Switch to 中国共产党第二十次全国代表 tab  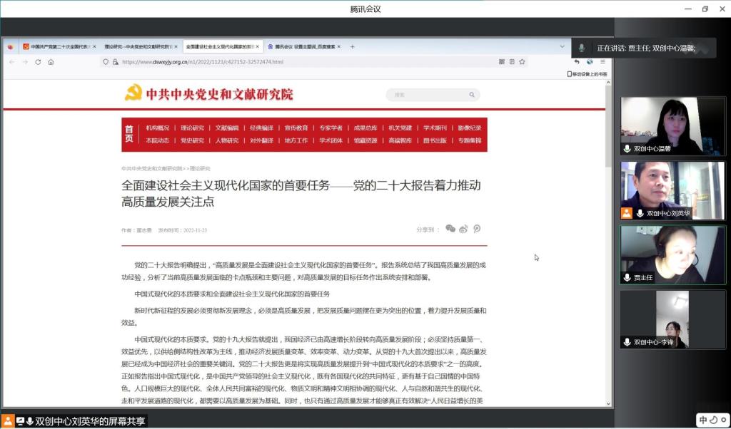click(57, 46)
